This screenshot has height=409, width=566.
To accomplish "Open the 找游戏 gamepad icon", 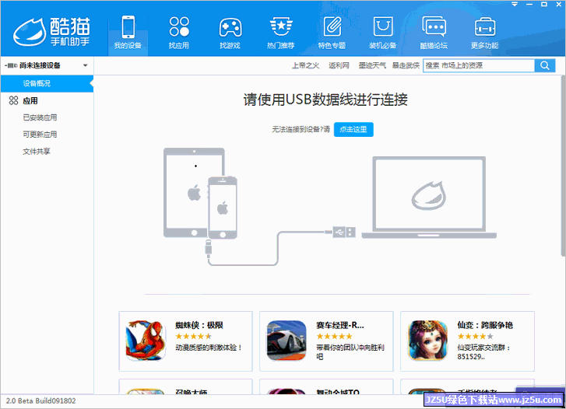I will point(230,28).
